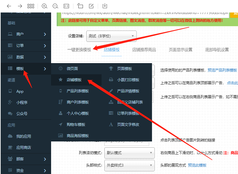The height and width of the screenshot is (174, 238).
Task: Expand the 订单 sidebar menu
Action: [x=26, y=46]
